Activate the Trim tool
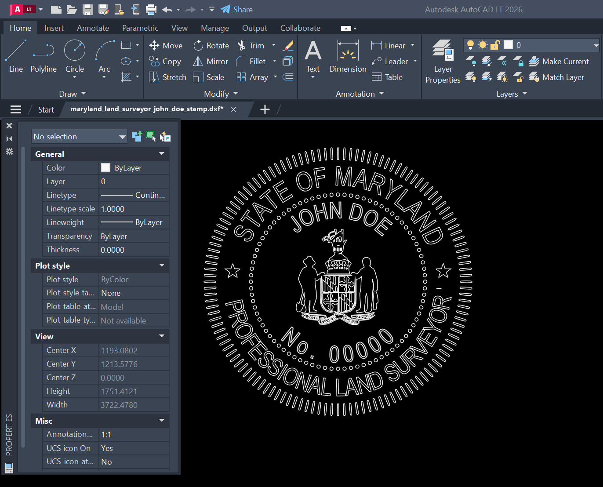Viewport: 603px width, 487px height. pyautogui.click(x=250, y=46)
